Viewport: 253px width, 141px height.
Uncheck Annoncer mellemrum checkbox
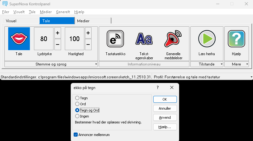point(76,135)
